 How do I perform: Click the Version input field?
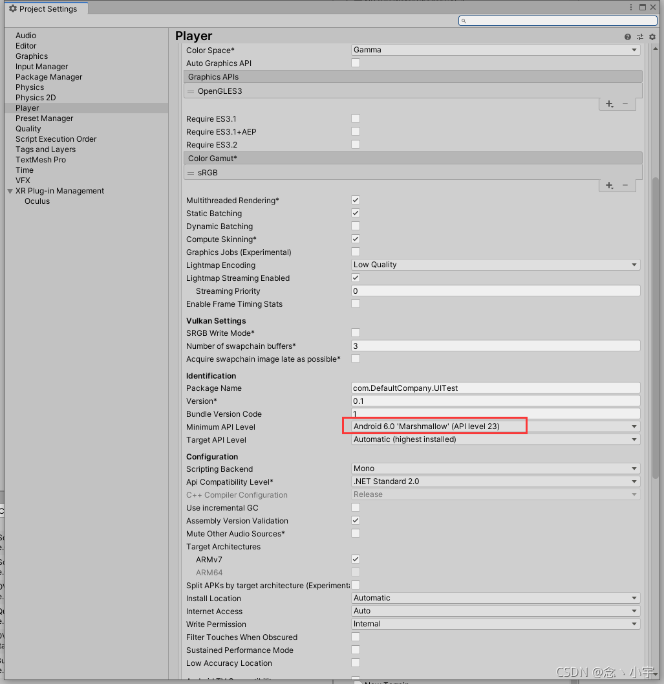coord(496,401)
